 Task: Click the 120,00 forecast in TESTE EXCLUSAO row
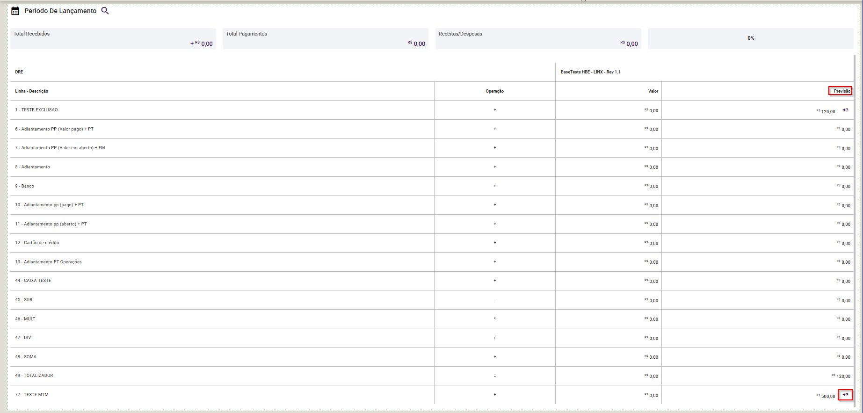826,111
